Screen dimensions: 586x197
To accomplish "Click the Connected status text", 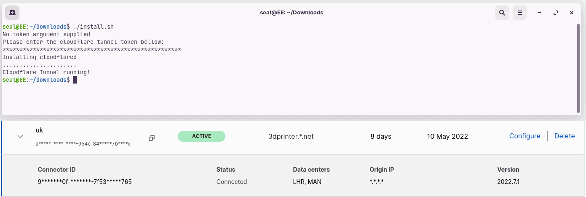I will (x=231, y=182).
